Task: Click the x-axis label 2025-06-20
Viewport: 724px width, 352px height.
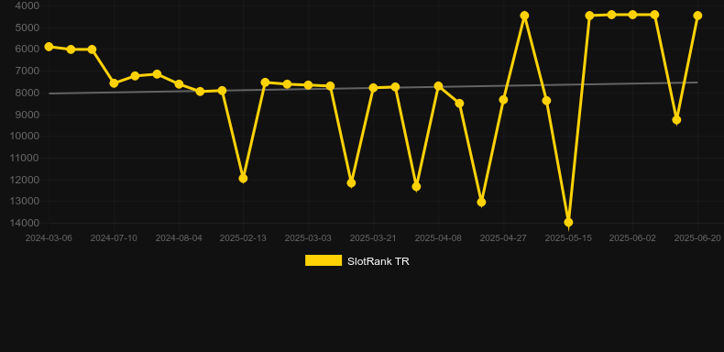Action: [697, 238]
